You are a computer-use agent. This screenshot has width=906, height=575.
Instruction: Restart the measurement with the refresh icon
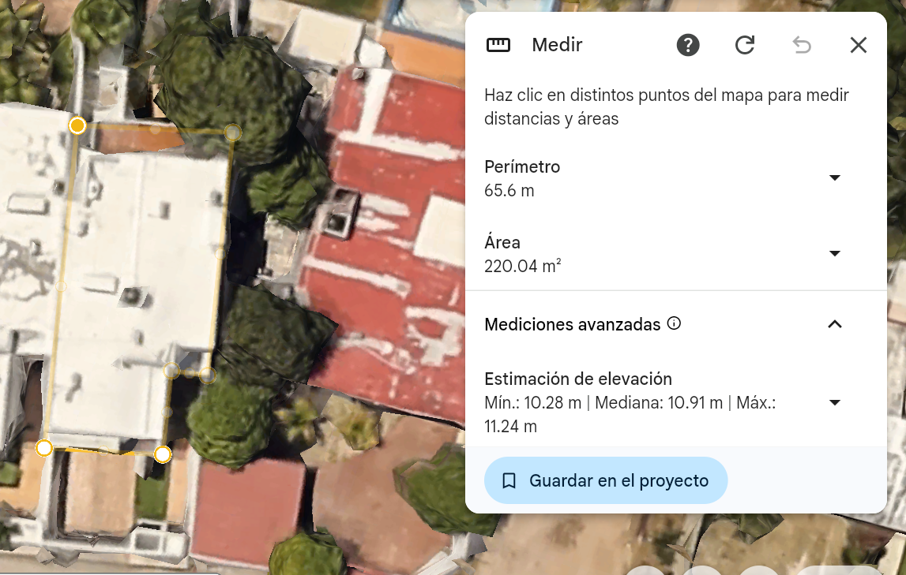pyautogui.click(x=745, y=45)
